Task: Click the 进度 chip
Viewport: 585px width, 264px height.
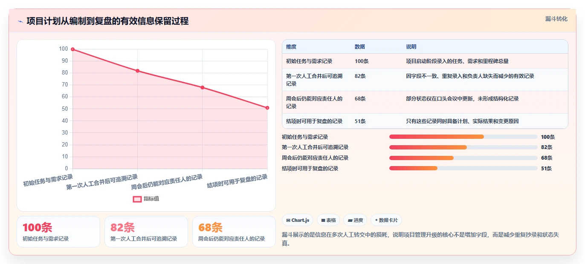Action: [x=355, y=220]
